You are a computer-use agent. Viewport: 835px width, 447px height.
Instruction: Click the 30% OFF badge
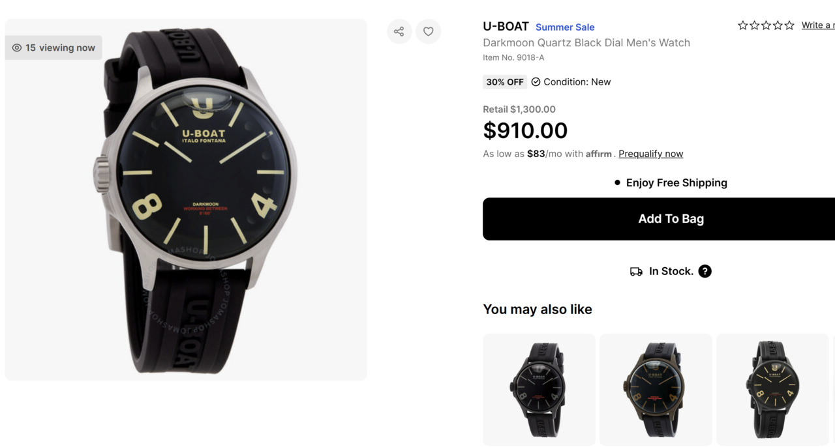pos(505,82)
